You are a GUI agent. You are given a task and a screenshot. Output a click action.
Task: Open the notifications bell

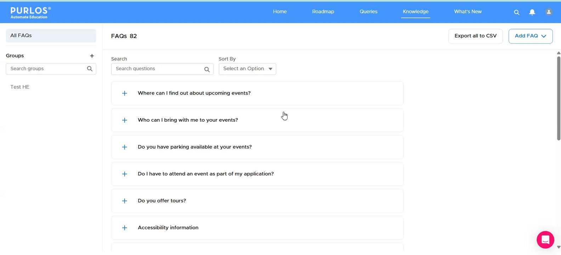(532, 12)
